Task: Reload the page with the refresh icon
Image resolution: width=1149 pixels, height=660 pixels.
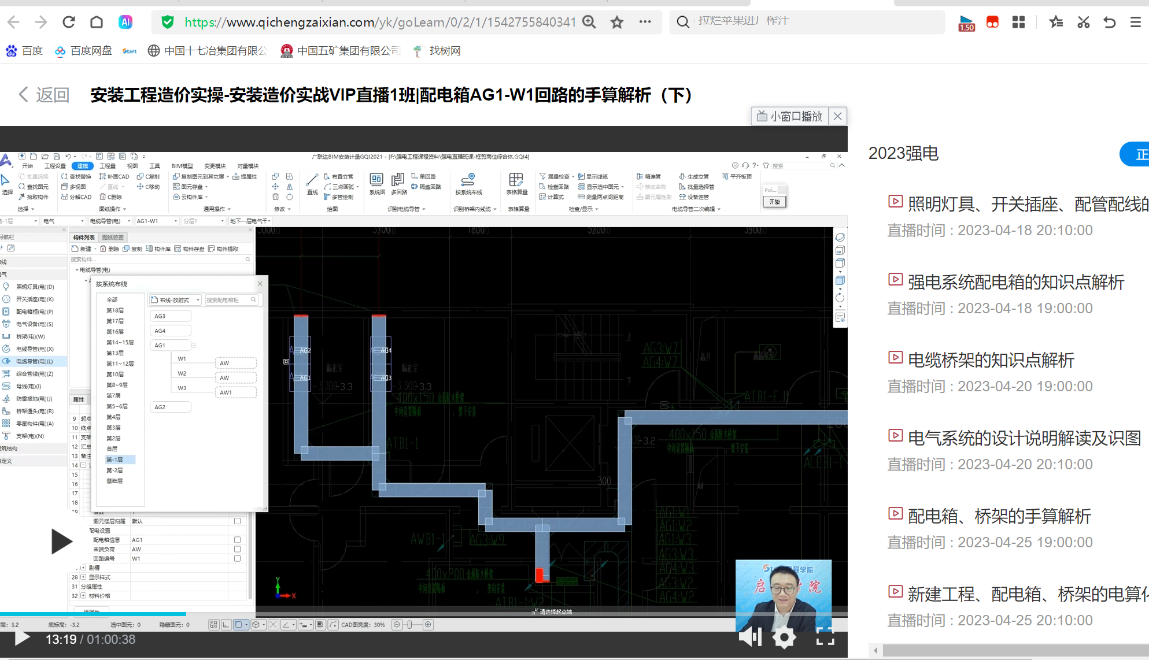Action: coord(69,22)
